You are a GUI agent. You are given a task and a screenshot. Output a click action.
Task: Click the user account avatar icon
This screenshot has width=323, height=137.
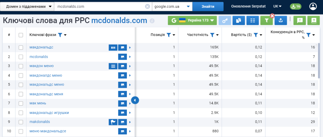tap(313, 7)
